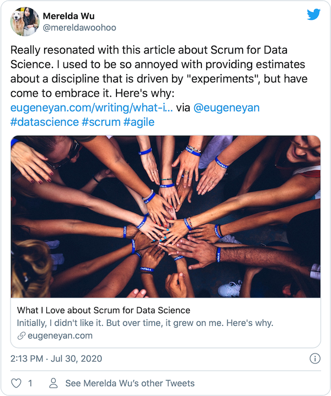Select the #scrum hashtag

click(102, 122)
